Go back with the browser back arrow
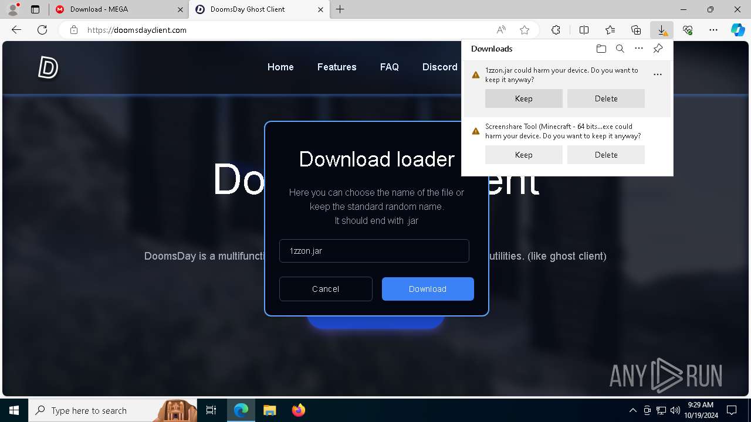This screenshot has height=422, width=751. click(x=16, y=30)
